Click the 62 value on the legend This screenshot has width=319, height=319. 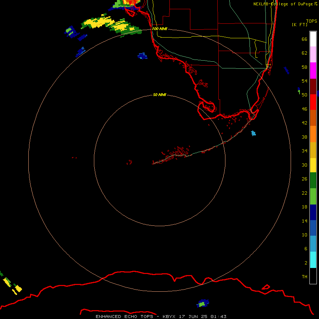click(x=304, y=53)
